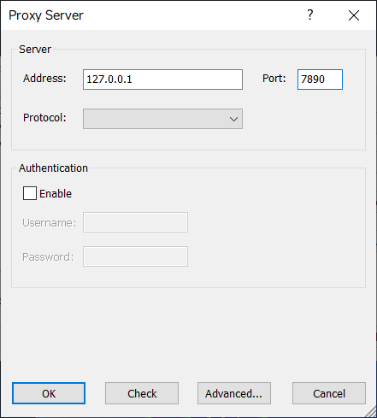This screenshot has height=418, width=377.
Task: Close the Proxy Server dialog
Action: [x=354, y=15]
